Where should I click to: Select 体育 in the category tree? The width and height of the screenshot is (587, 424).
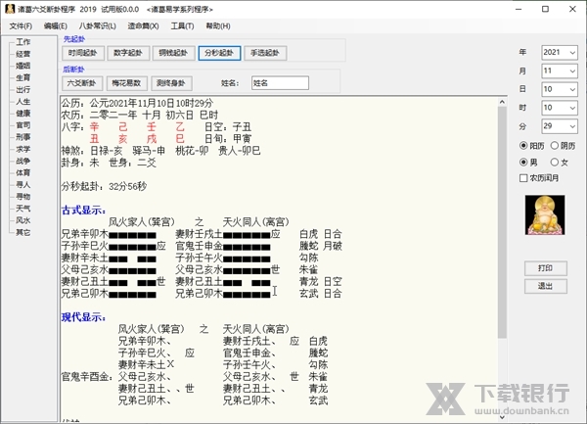(x=23, y=172)
